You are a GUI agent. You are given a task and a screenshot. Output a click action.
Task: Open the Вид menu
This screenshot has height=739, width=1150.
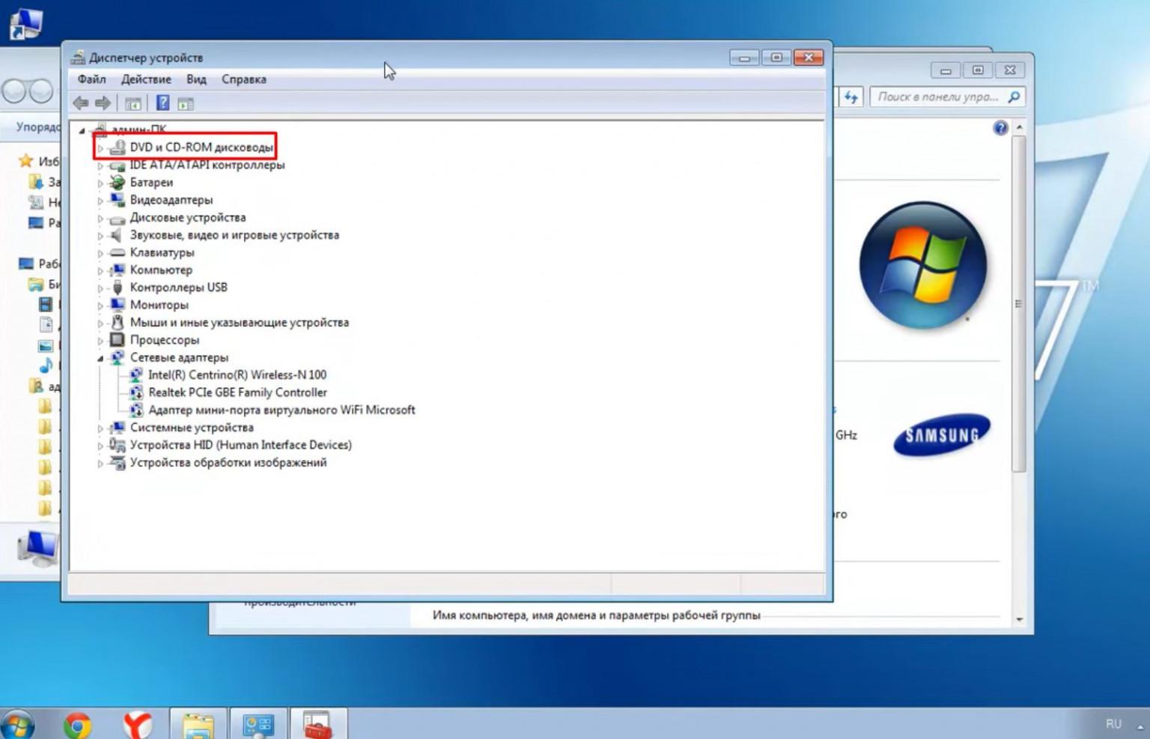coord(196,79)
